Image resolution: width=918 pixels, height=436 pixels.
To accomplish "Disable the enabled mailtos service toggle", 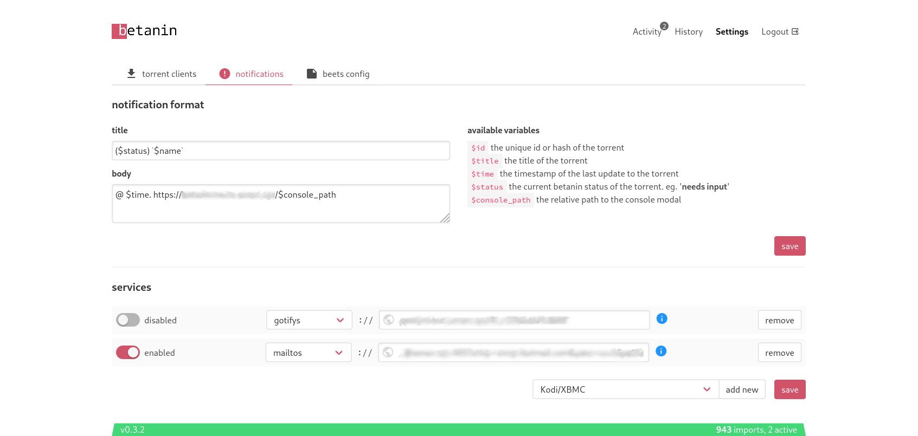I will [128, 353].
